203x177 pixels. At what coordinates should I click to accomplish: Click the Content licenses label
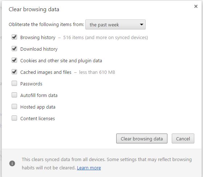pos(37,118)
